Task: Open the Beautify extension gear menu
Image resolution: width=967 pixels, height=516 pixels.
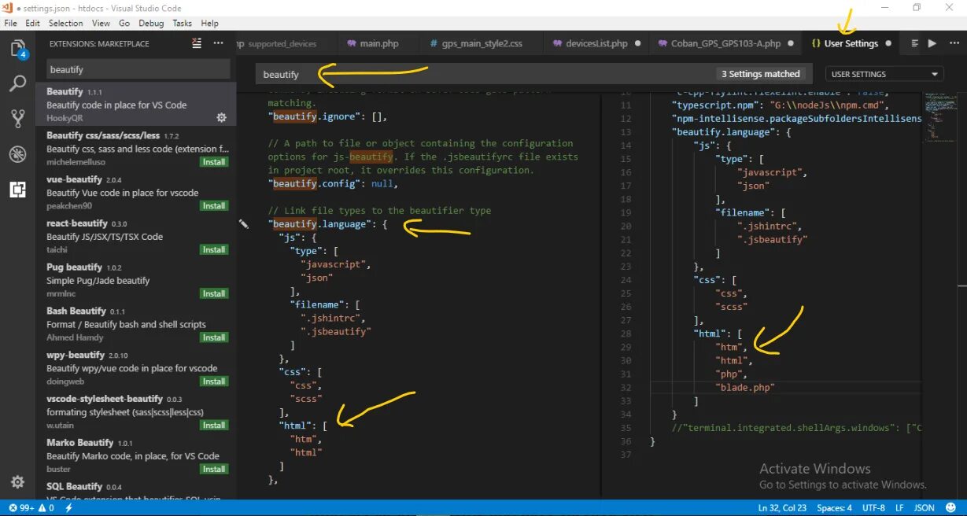Action: (x=221, y=118)
